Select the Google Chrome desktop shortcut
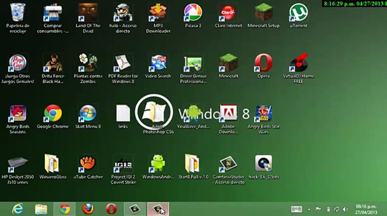 tap(53, 117)
